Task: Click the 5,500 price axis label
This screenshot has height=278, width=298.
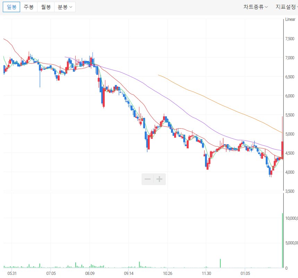Action: pos(290,115)
